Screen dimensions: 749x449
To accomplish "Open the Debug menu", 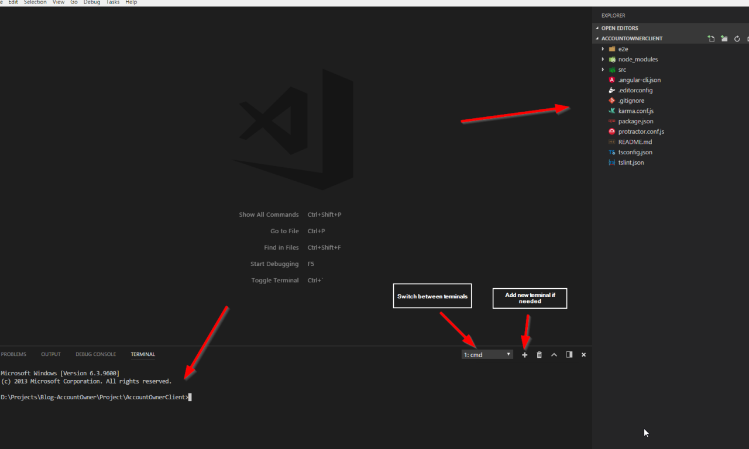I will click(91, 2).
